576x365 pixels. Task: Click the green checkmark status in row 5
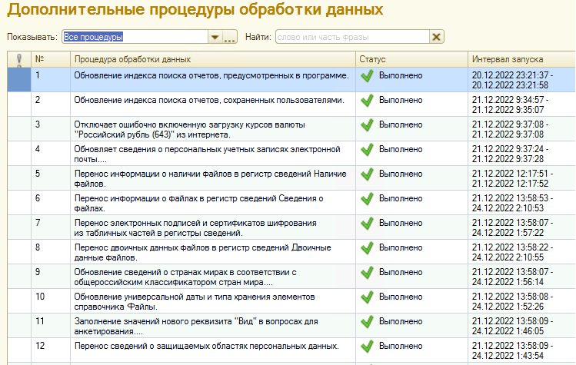click(368, 174)
